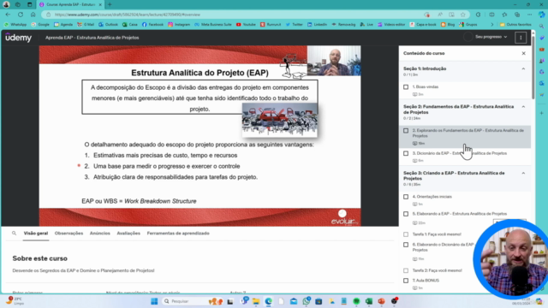Check the 7. Aula BONUS checkbox
548x308 pixels.
[406, 281]
